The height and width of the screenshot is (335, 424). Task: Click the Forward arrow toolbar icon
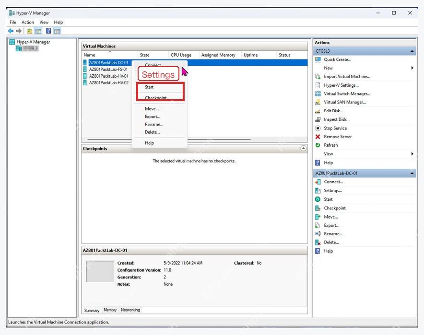tap(19, 31)
